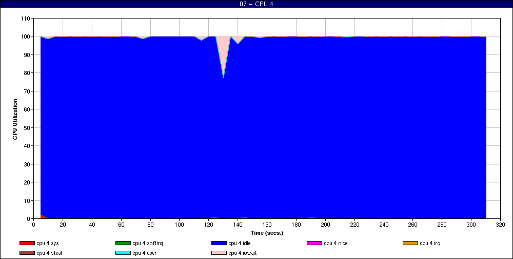Select the 'cpu 4 sys' legend label
The image size is (513, 259).
48,243
